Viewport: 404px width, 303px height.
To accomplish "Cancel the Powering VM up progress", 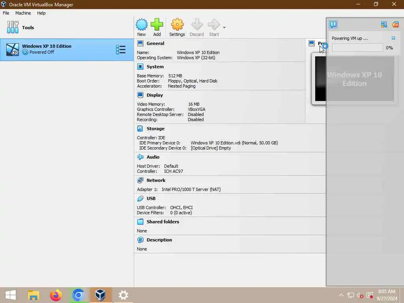I will click(393, 38).
